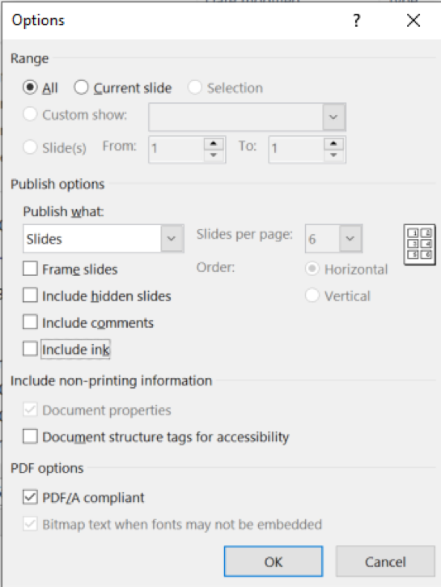
Task: Confirm with the OK button
Action: [274, 562]
